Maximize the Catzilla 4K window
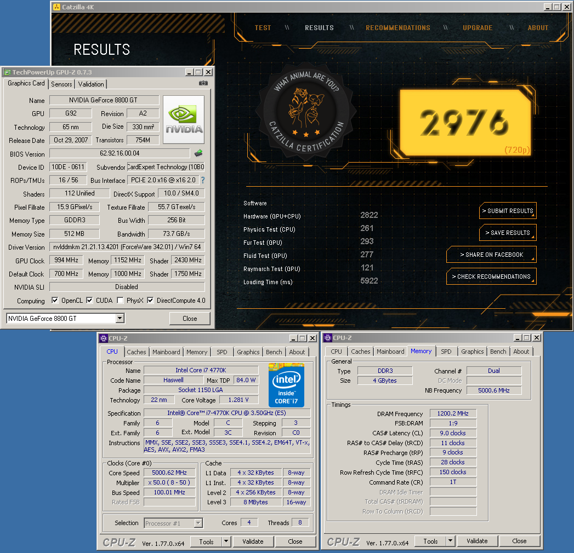The width and height of the screenshot is (574, 553). click(x=557, y=7)
